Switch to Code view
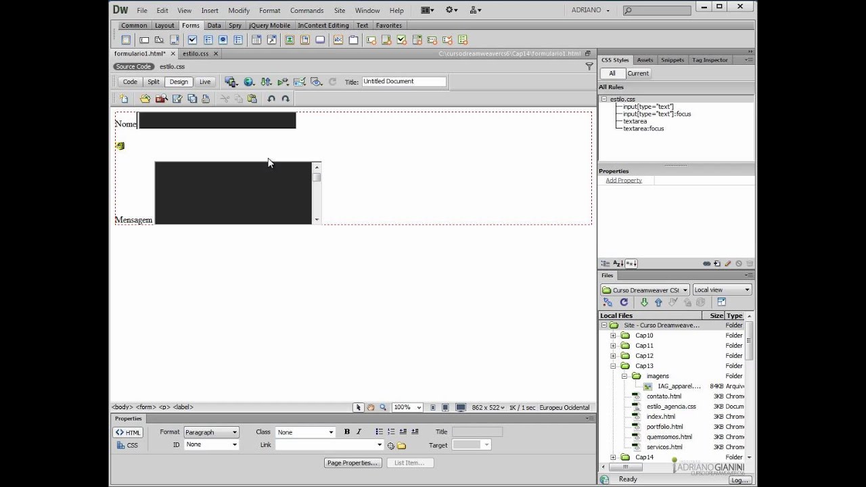Screen dimensions: 866x487 coord(130,82)
